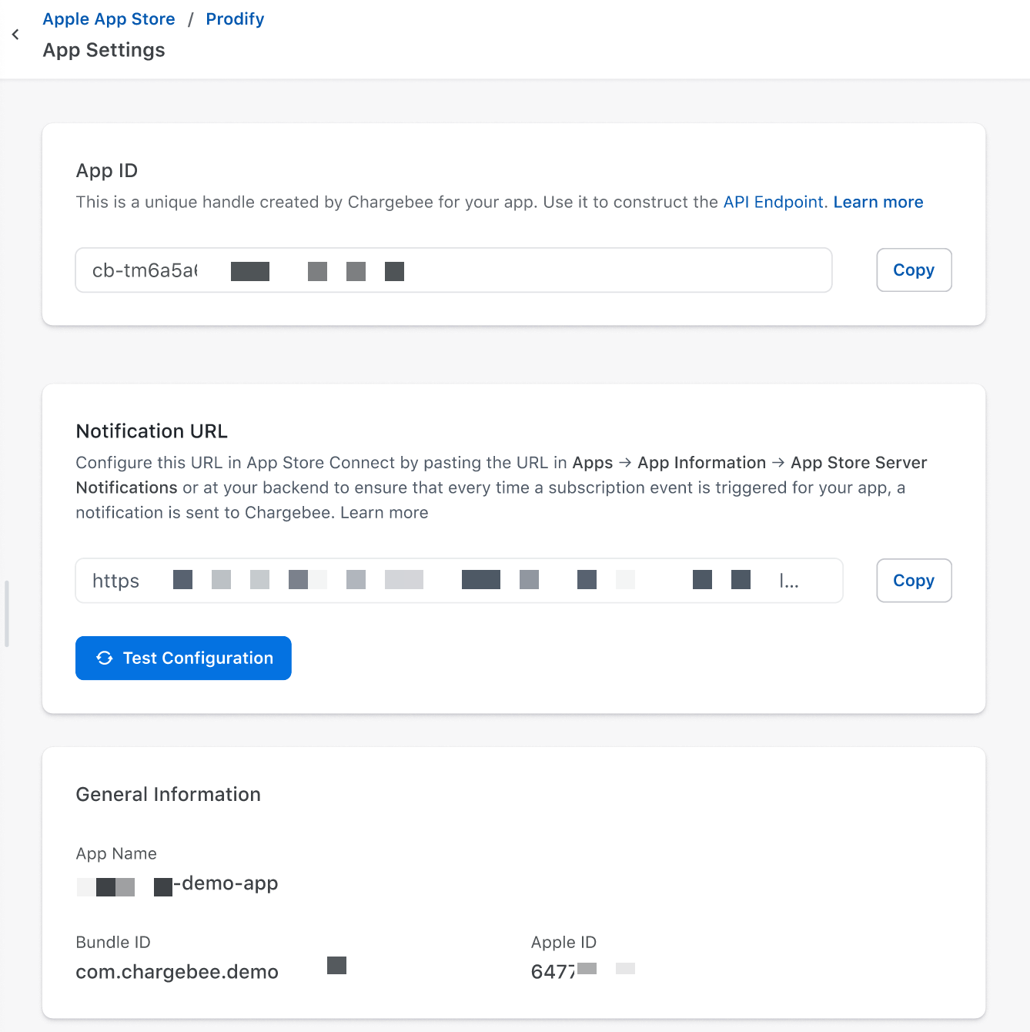
Task: Select the demo-app App Name value
Action: point(228,883)
